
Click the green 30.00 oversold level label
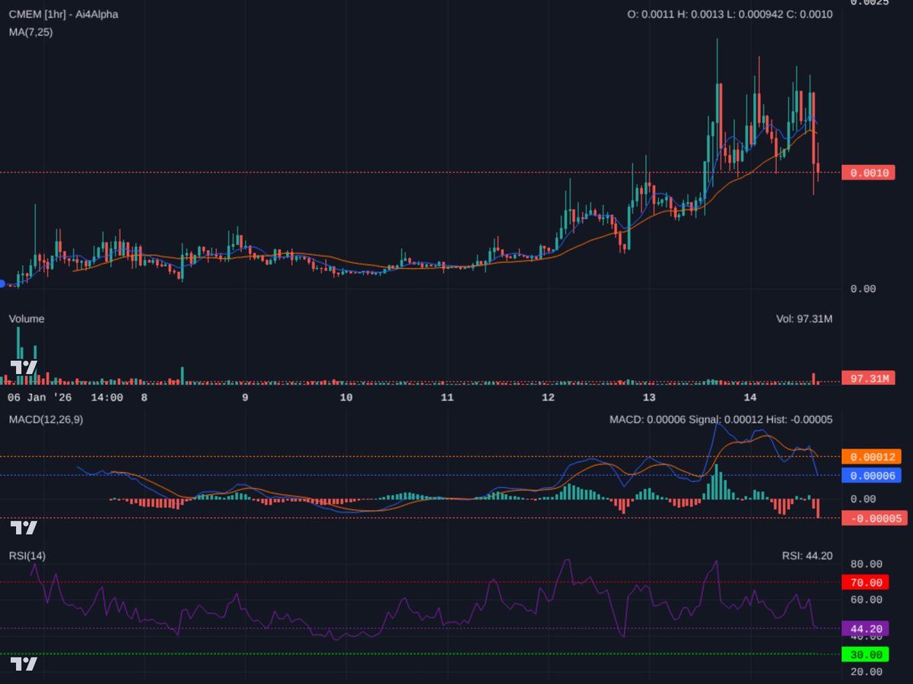[864, 654]
